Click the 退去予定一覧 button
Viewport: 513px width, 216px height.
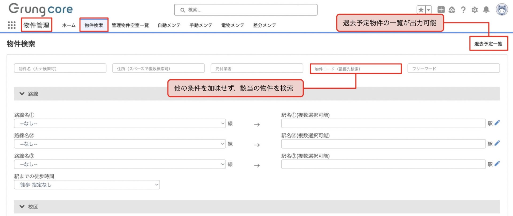(x=488, y=44)
